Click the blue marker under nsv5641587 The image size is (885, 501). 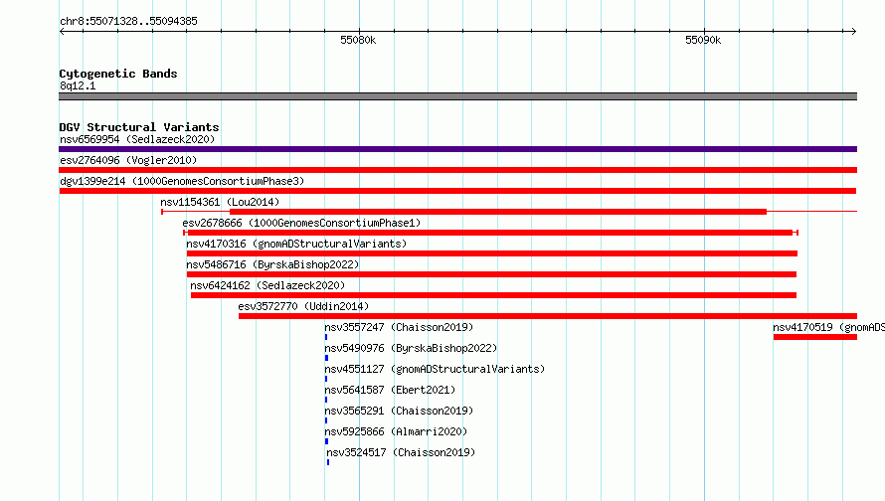coord(326,400)
